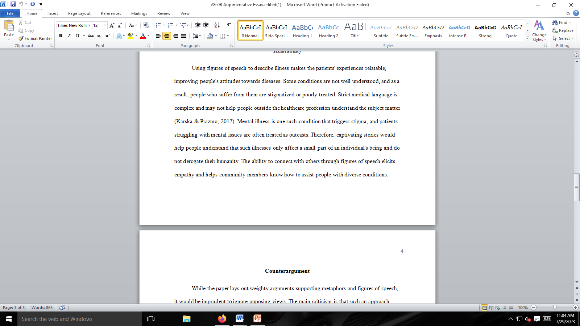580x326 pixels.
Task: Open the Select dropdown in Editing
Action: pos(563,38)
